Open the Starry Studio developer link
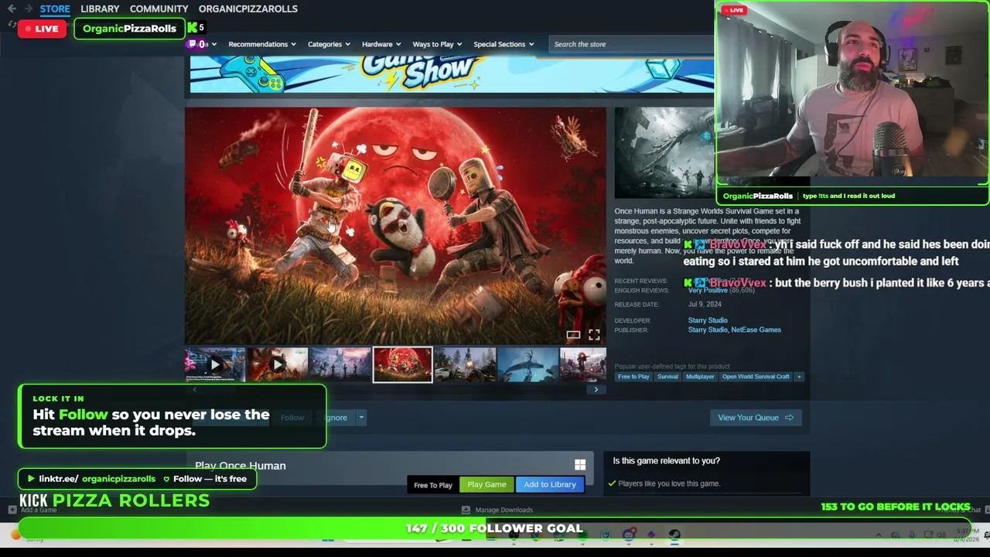990x557 pixels. tap(708, 320)
